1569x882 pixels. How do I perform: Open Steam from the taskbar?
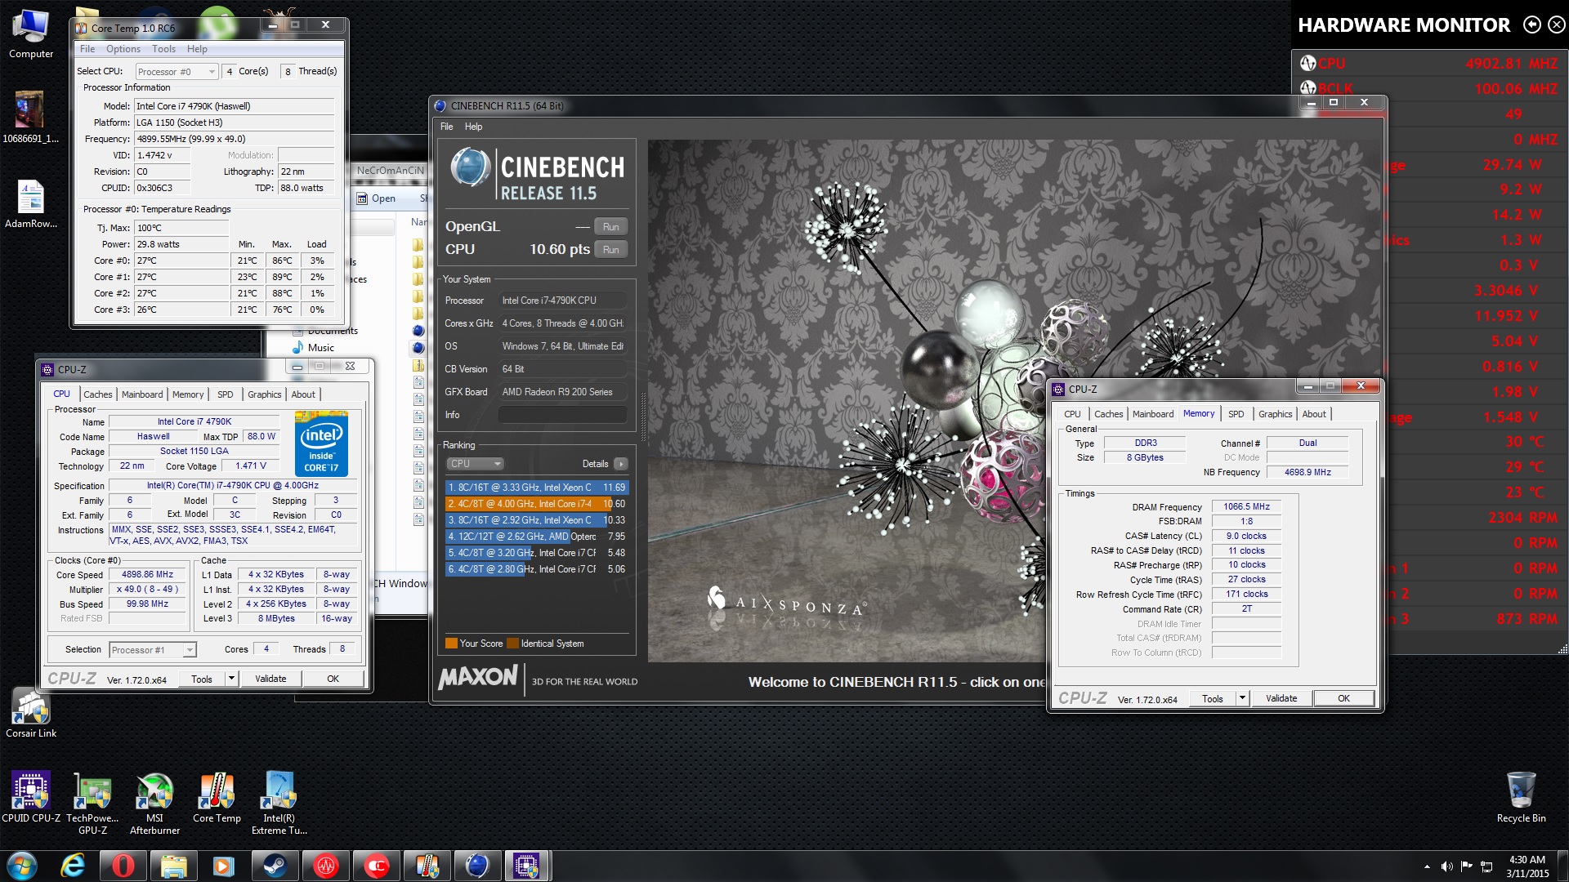click(x=275, y=866)
